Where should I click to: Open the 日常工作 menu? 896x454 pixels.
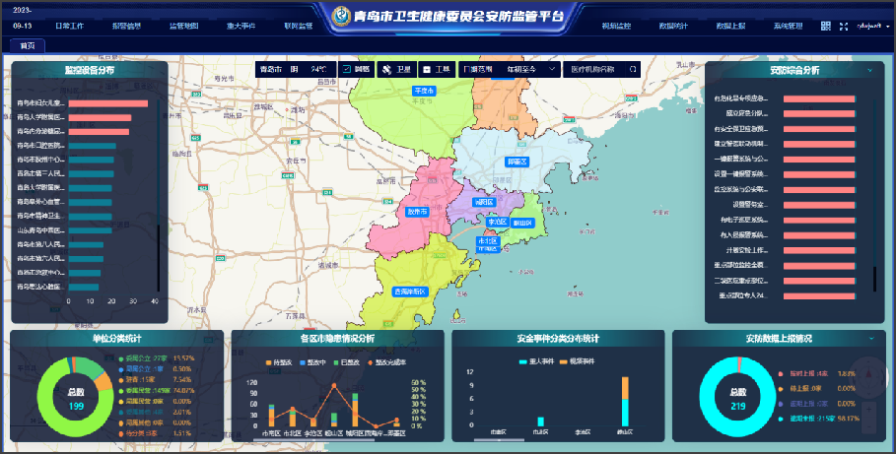pyautogui.click(x=70, y=26)
